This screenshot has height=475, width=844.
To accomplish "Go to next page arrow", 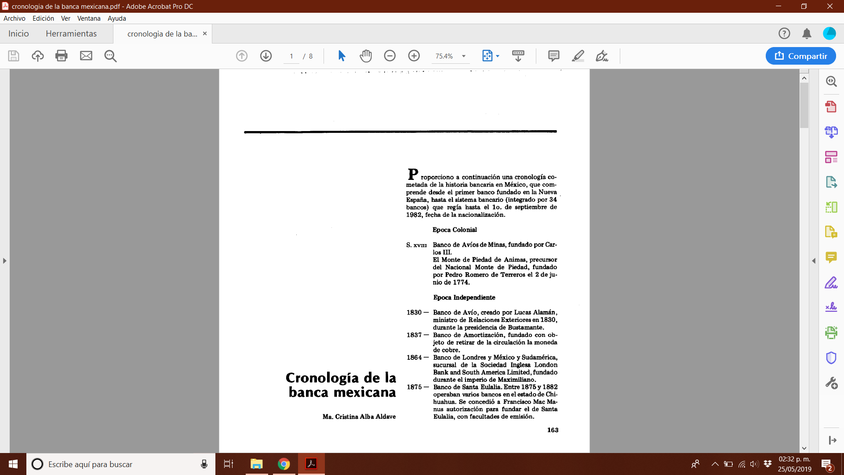I will [x=266, y=56].
